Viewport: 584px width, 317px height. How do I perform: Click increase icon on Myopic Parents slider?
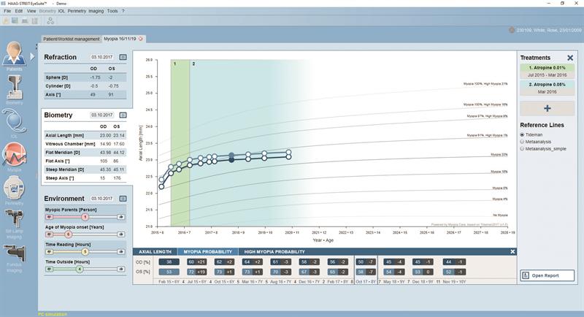120,217
